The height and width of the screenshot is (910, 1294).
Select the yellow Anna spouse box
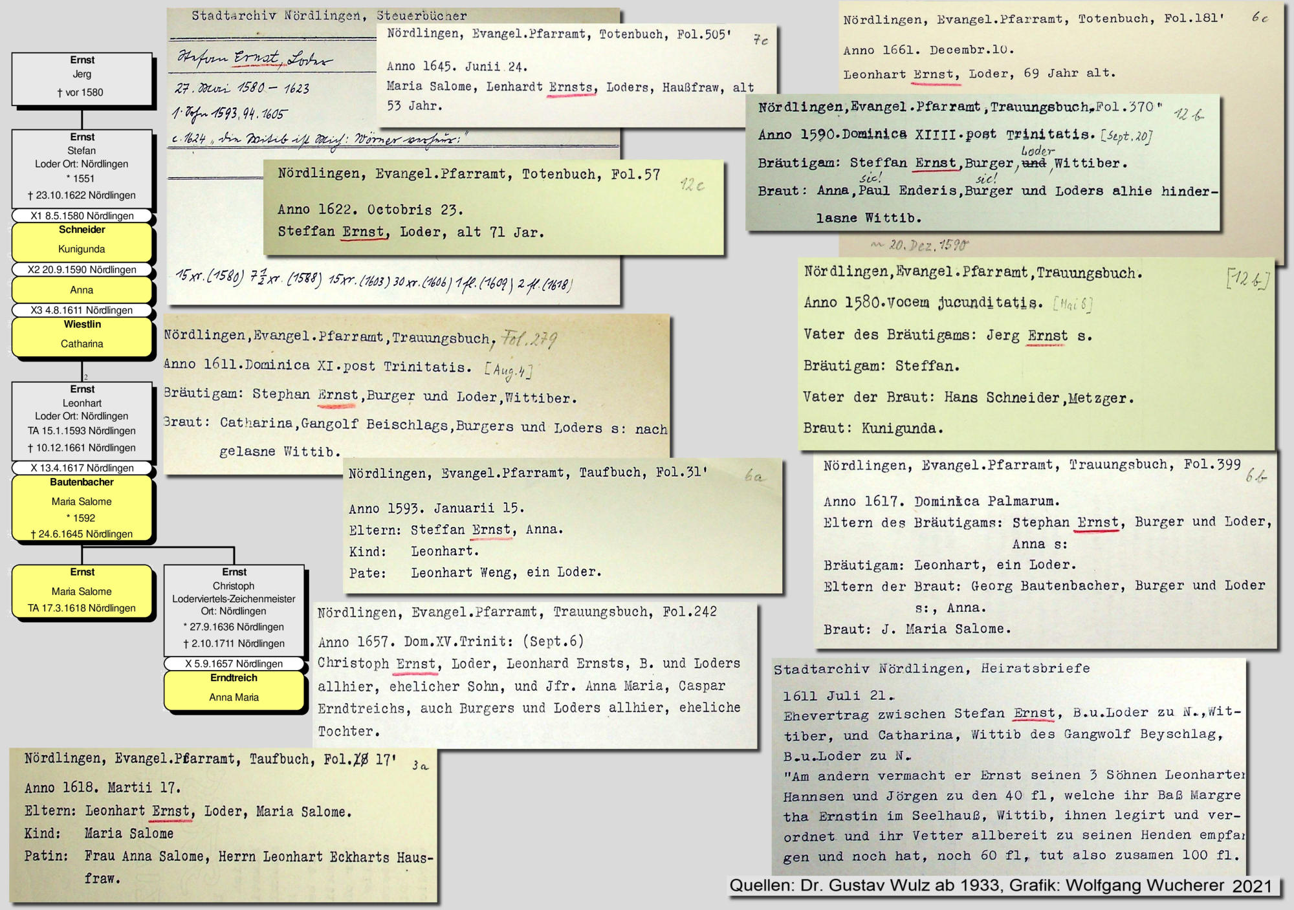(82, 290)
